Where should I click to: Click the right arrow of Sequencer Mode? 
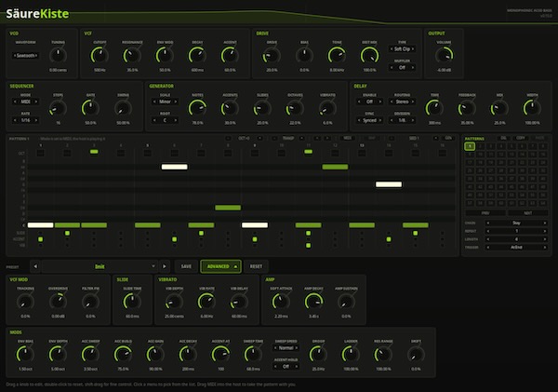point(36,101)
